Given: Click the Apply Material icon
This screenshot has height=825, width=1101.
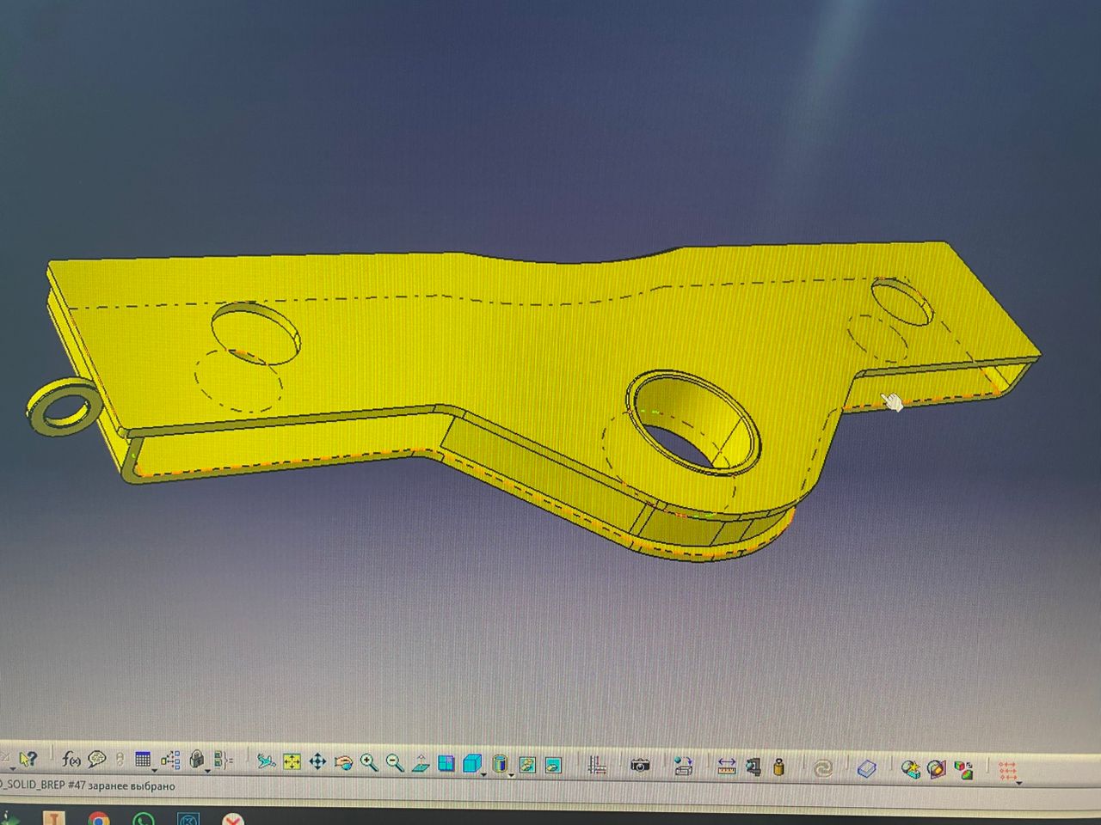Looking at the screenshot, I should coord(911,768).
